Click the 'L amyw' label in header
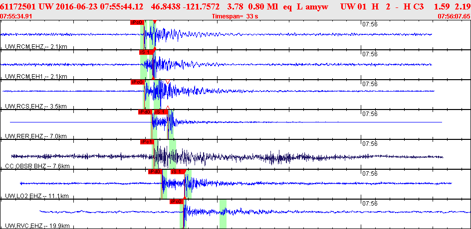Viewport: 471px width, 229px height. [312, 6]
